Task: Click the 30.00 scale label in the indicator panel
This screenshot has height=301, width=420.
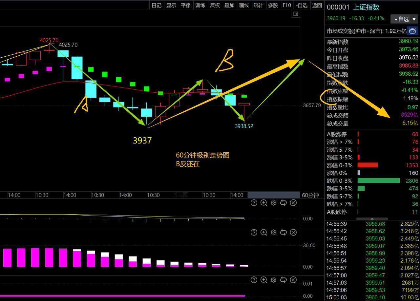Action: point(309,245)
